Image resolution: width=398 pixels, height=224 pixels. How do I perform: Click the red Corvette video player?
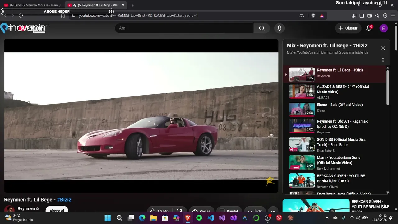[x=141, y=116]
